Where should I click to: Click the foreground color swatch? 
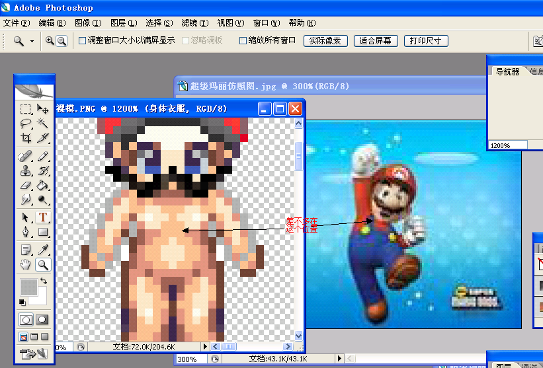click(x=28, y=287)
